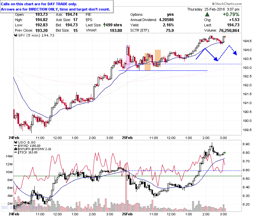
Task: Click the Chg value +1.53
Action: (234, 20)
